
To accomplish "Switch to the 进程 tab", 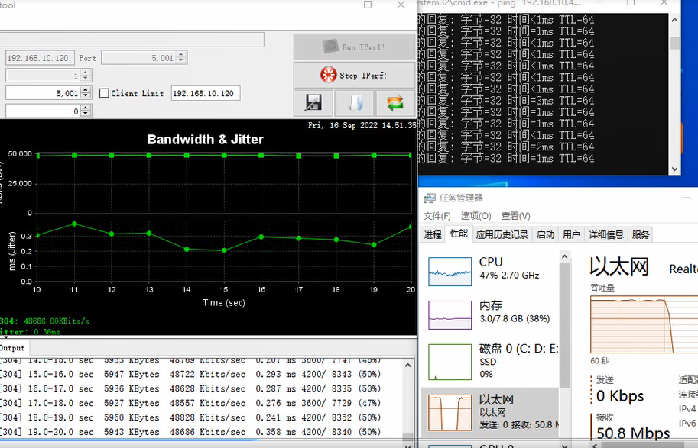I will (433, 234).
